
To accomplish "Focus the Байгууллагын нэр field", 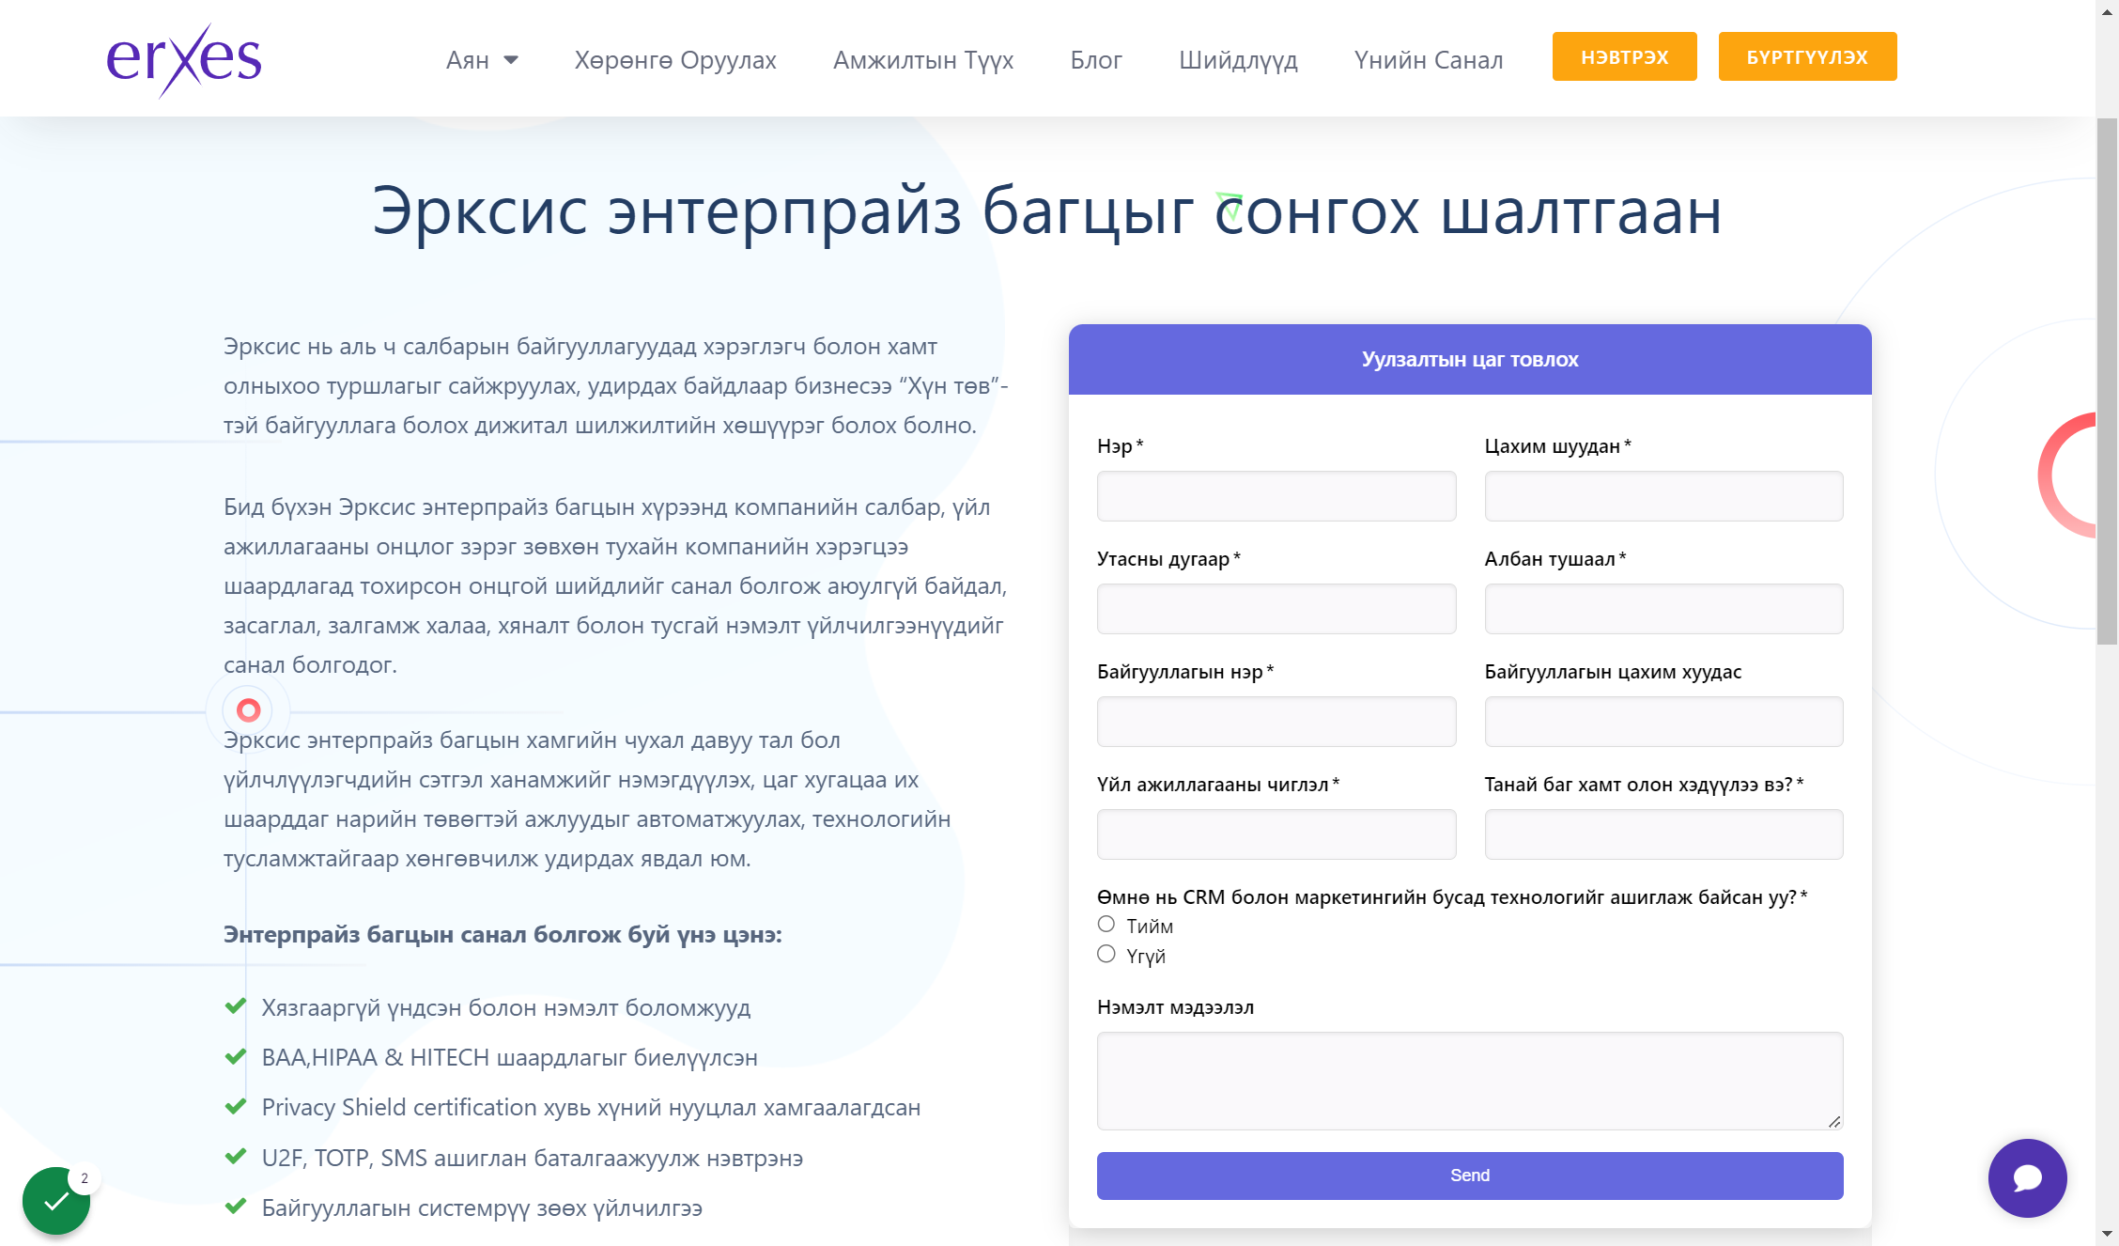I will (1276, 722).
